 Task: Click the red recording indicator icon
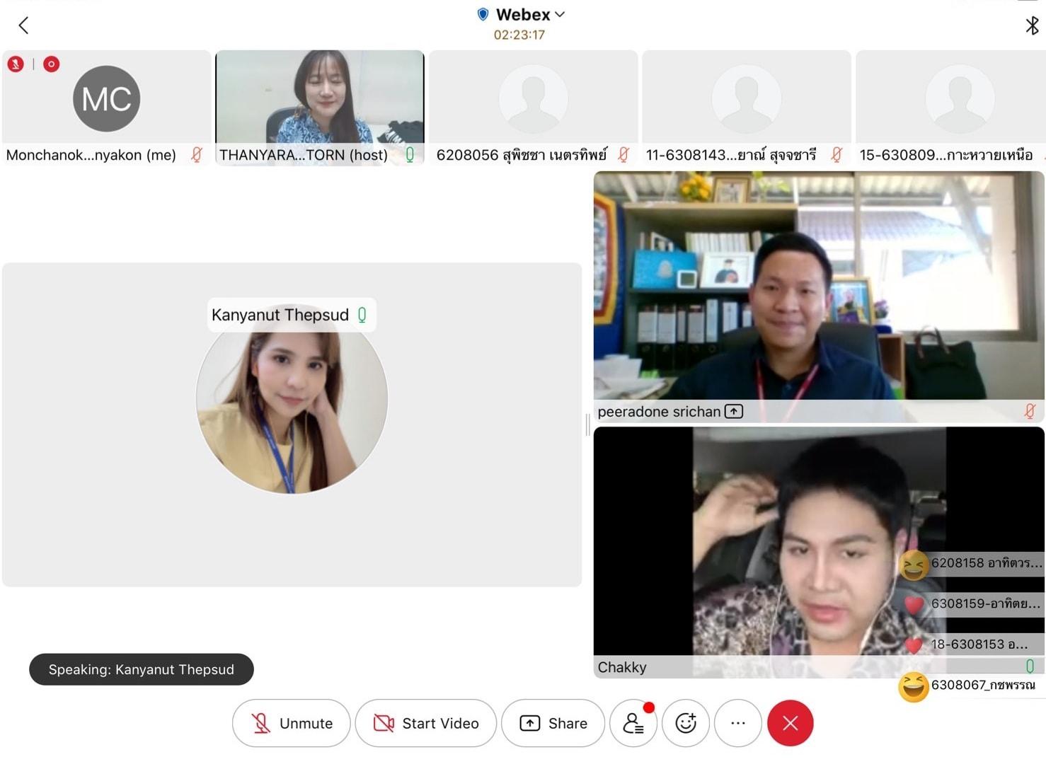point(51,64)
